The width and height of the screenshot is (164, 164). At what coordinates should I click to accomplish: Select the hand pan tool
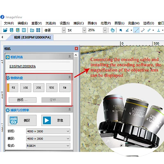coord(112,30)
